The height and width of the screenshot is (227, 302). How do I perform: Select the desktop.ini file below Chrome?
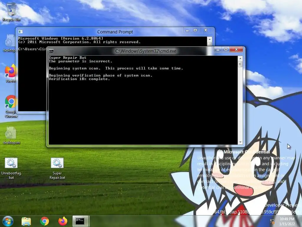pos(12,135)
